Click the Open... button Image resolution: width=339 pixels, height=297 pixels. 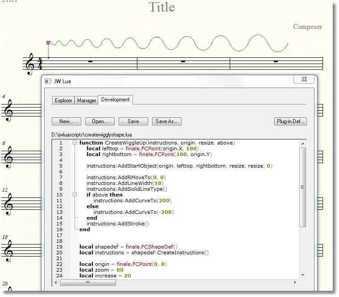(100, 121)
